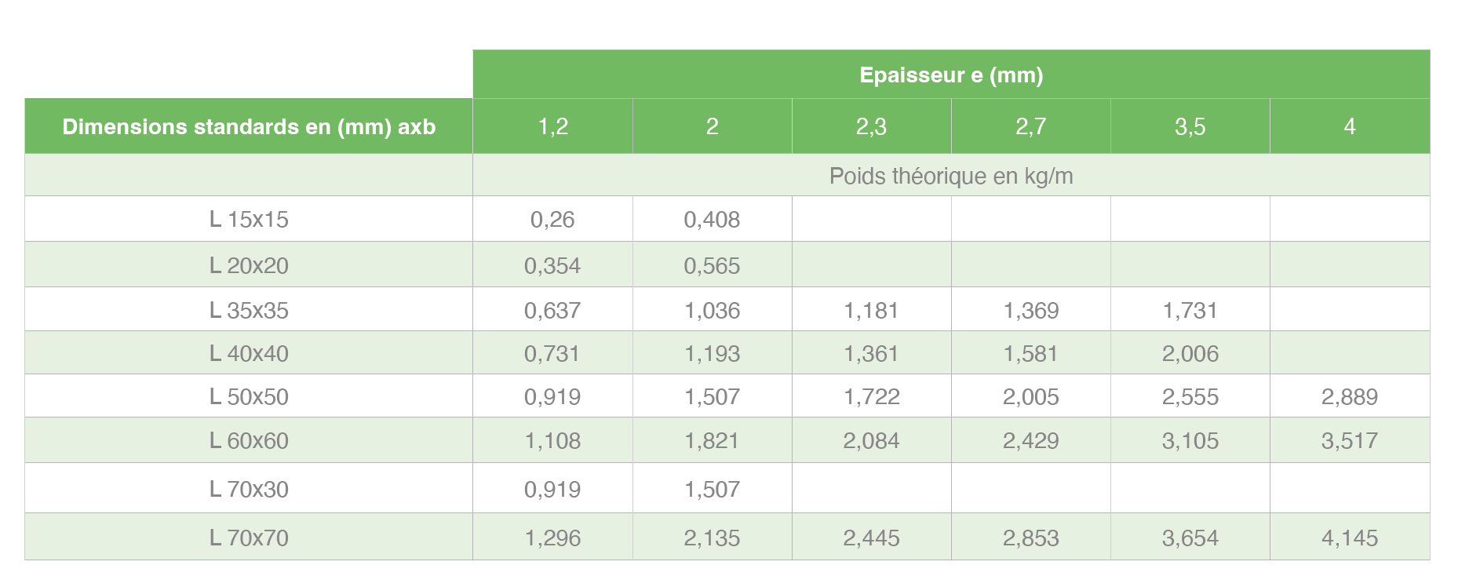This screenshot has height=587, width=1469.
Task: Select the cell with value 1,731
Action: (1190, 310)
